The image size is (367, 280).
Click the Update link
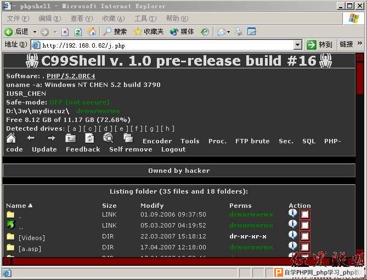coord(44,149)
